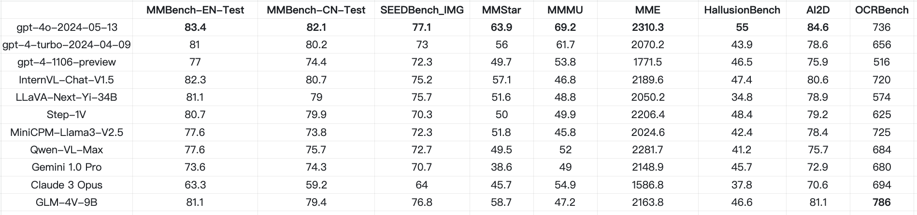Select the MiniCPM-Llama3-V2.5 row label

tap(67, 133)
